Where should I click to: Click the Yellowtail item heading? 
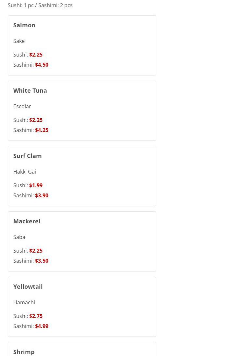[x=28, y=286]
